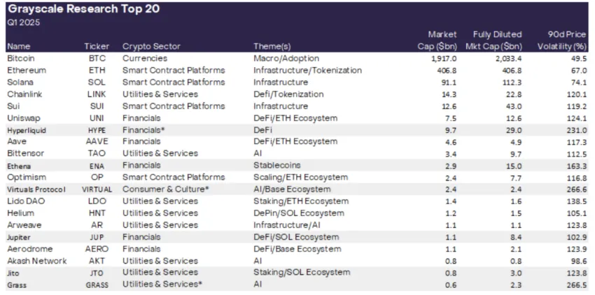Select the SUI ticker cell

click(x=97, y=106)
